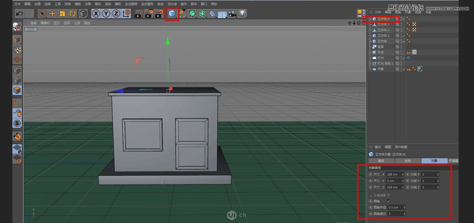Image resolution: width=474 pixels, height=223 pixels.
Task: Select the texture mode checker icon
Action: (17, 50)
